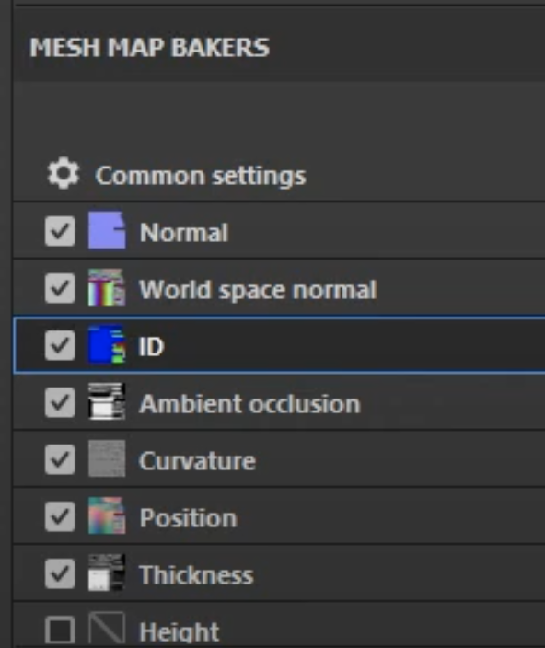
Task: Click the Mesh Map Bakers header
Action: tap(149, 47)
